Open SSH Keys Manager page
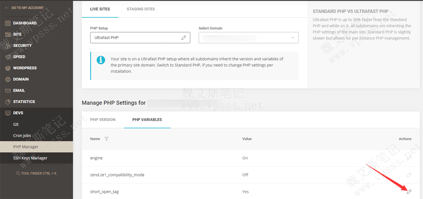This screenshot has height=199, width=423. tap(30, 158)
